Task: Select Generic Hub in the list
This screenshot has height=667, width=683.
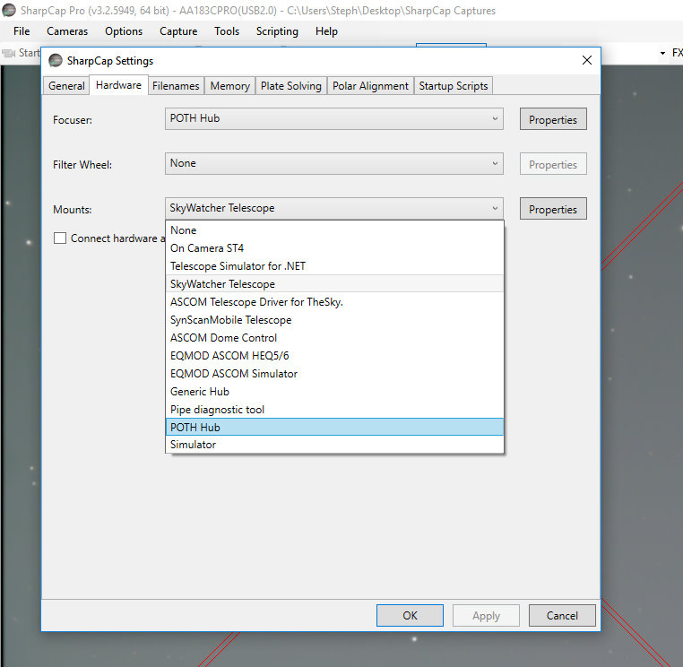Action: [x=334, y=391]
